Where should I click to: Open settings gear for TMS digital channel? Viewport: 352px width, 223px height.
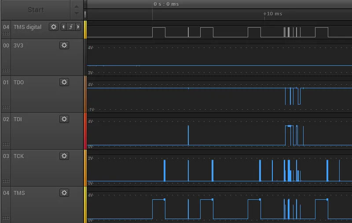point(53,27)
